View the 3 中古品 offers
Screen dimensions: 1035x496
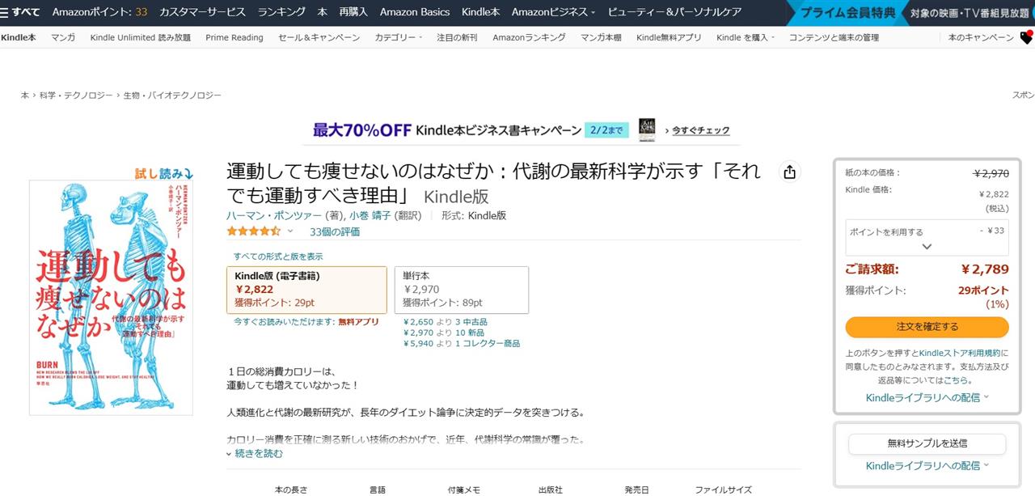point(471,322)
